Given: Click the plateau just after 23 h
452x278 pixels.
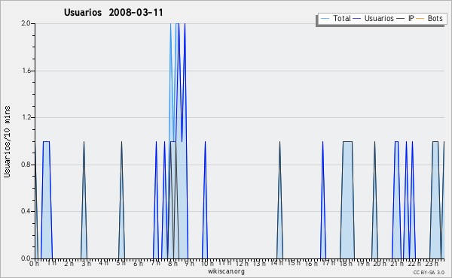Looking at the screenshot, I should 435,141.
